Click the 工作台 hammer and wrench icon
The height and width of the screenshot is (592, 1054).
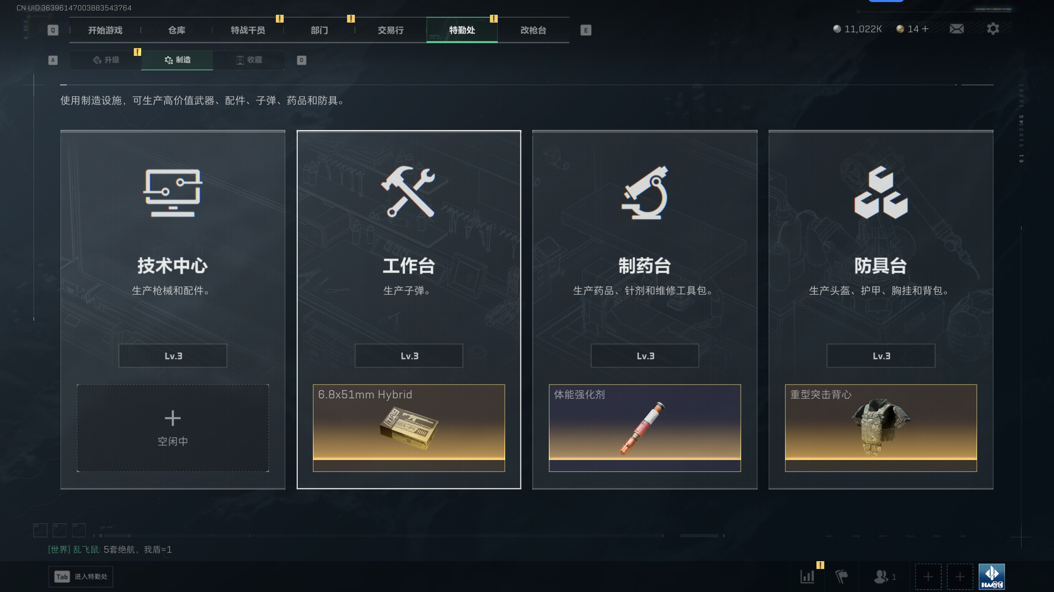point(408,192)
